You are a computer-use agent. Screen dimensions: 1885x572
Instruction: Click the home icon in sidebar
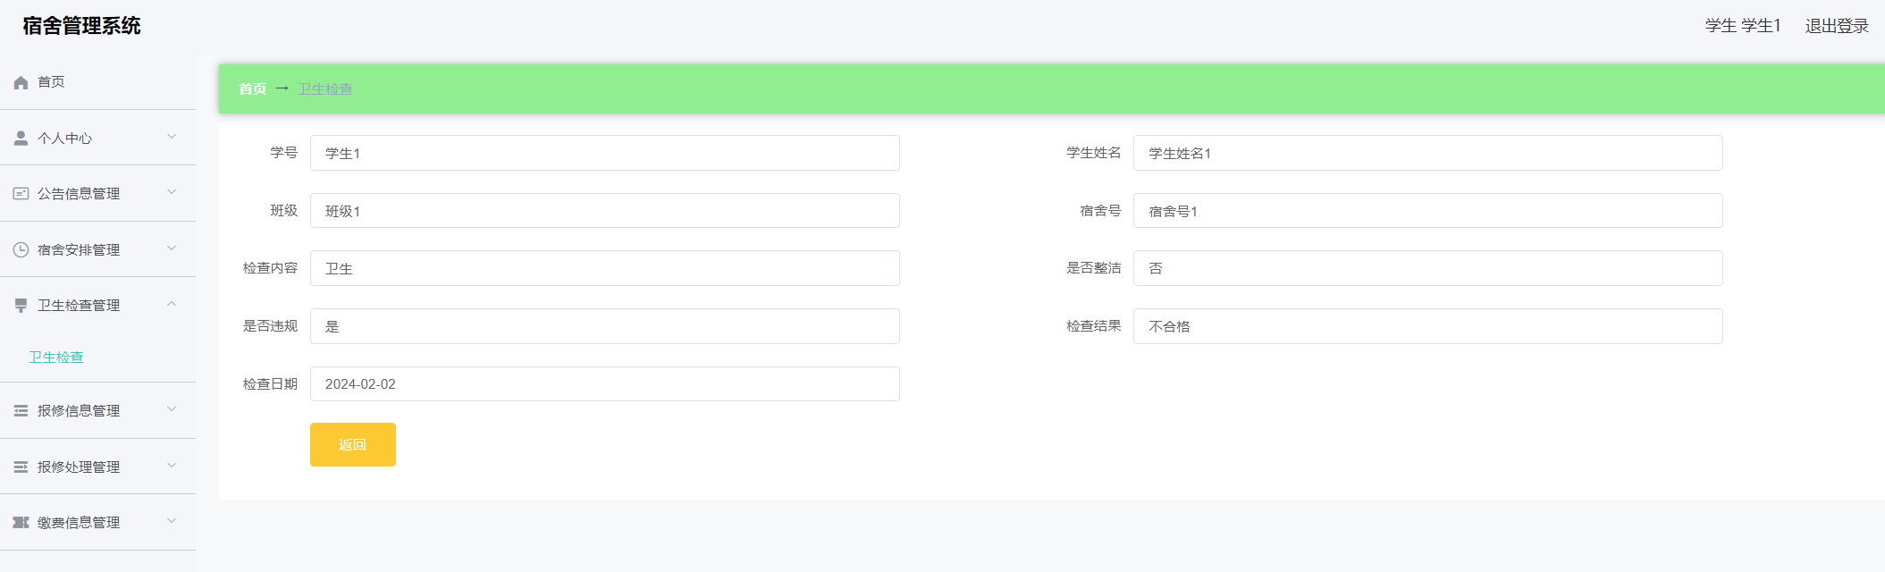click(x=21, y=82)
